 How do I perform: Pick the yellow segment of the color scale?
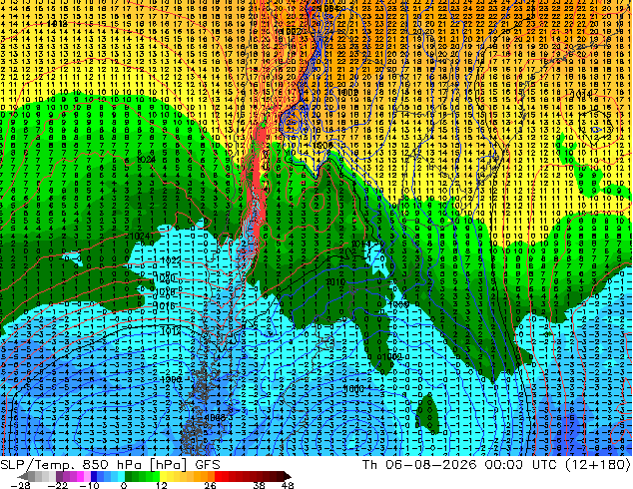(164, 476)
